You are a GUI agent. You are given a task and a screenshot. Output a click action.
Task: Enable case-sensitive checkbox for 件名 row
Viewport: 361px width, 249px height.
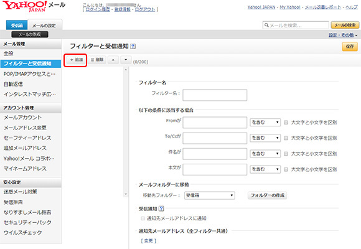(x=286, y=154)
